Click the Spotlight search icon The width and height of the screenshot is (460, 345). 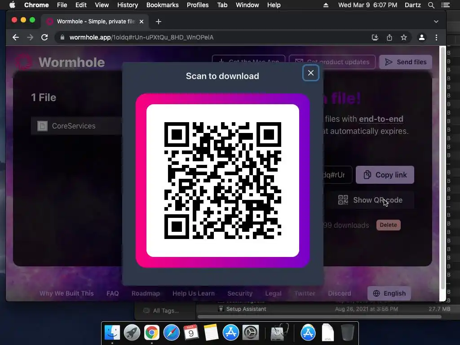point(431,5)
